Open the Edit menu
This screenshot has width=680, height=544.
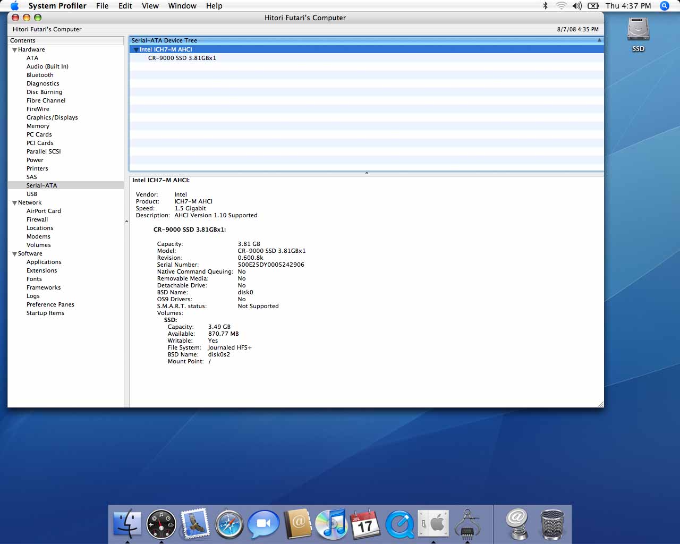pos(125,6)
